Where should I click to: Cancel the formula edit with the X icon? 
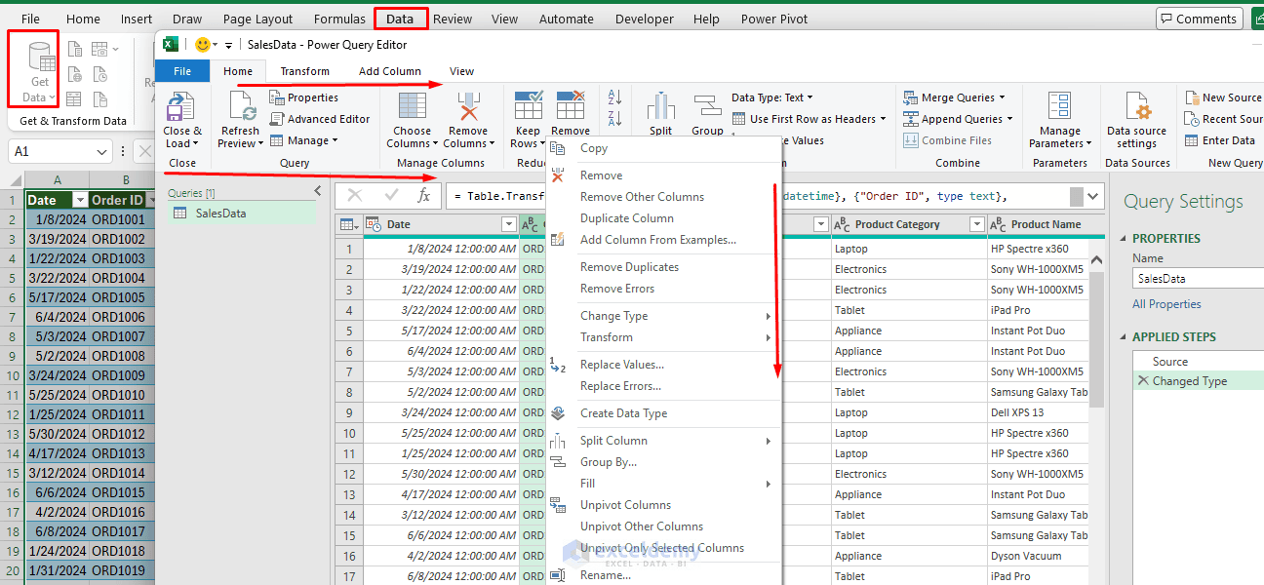(x=355, y=196)
